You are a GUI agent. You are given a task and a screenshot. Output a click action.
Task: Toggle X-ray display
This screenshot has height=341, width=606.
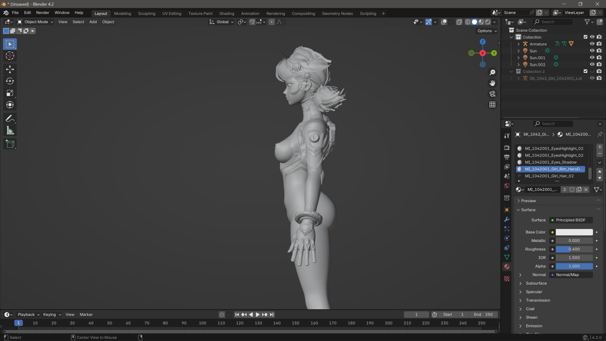tap(459, 22)
